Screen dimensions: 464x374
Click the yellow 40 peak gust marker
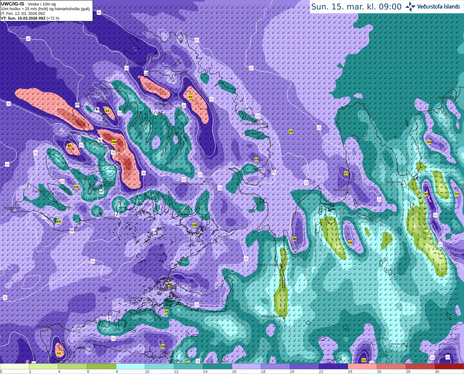tap(114, 142)
